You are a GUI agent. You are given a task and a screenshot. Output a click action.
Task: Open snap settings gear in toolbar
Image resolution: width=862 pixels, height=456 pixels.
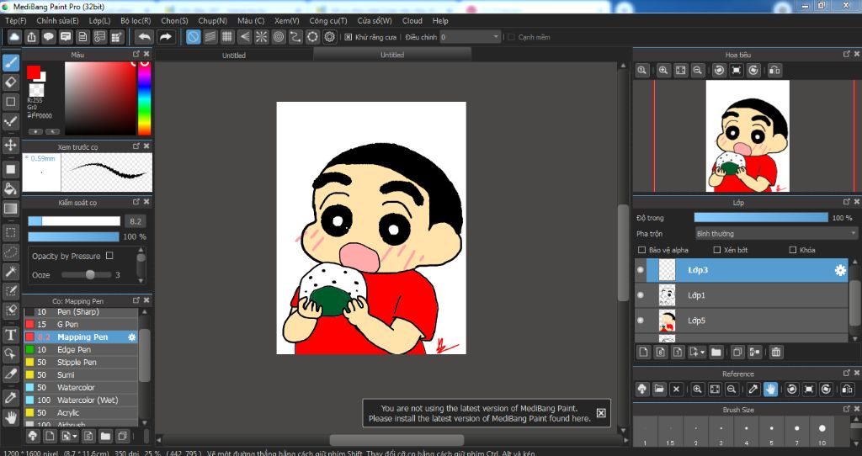330,37
